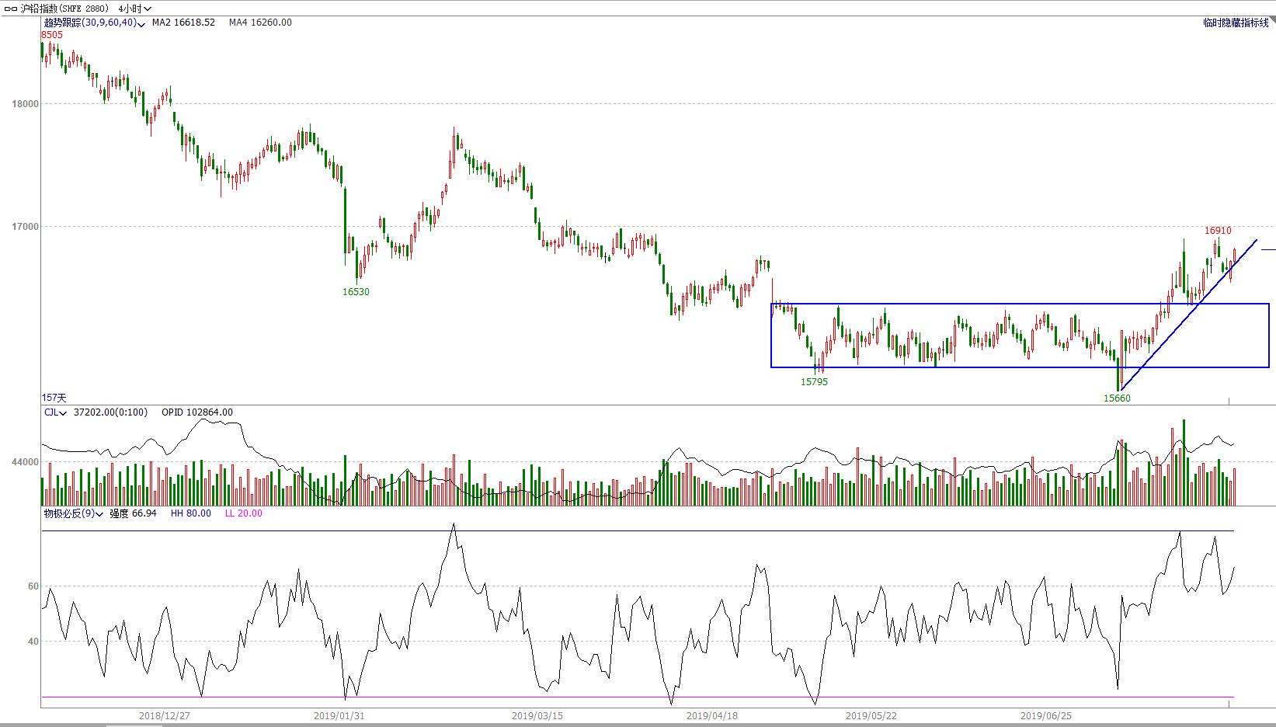Click the OPID 102864.00 value
Screen dimensions: 1276x727
[197, 412]
